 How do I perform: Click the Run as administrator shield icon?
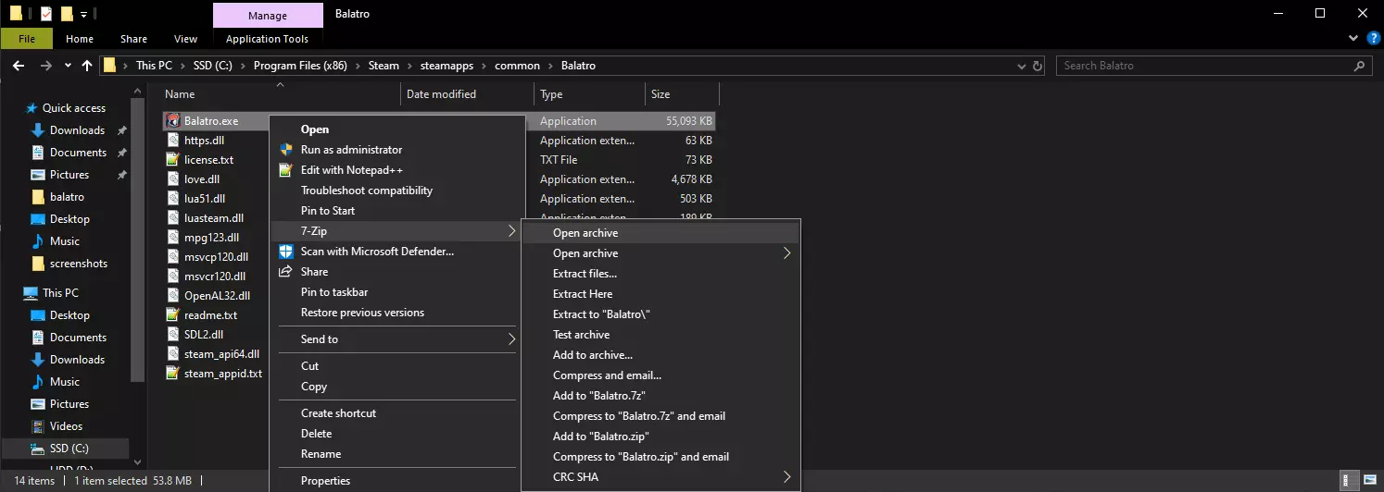(286, 150)
